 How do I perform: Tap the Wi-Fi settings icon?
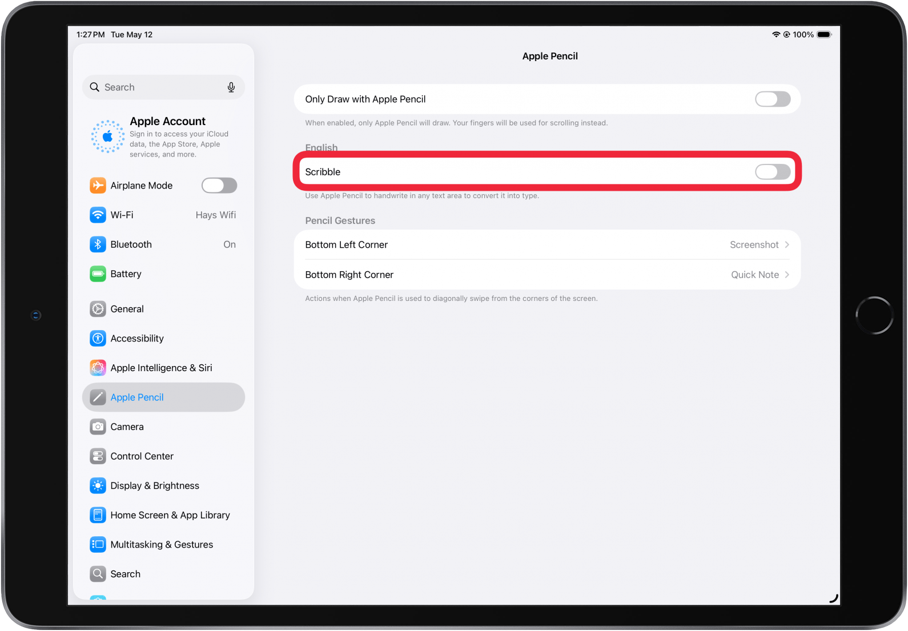coord(98,215)
